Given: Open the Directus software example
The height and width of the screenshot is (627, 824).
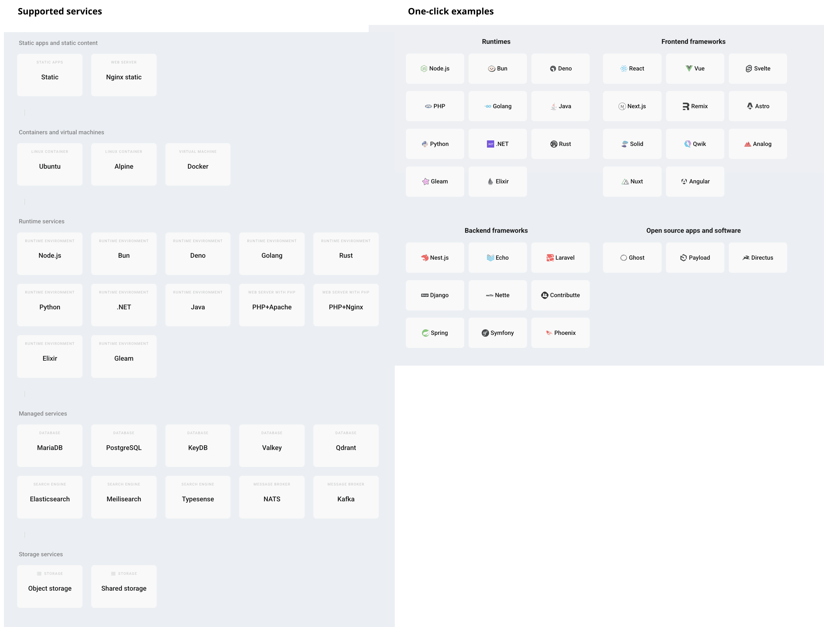Looking at the screenshot, I should coord(758,257).
